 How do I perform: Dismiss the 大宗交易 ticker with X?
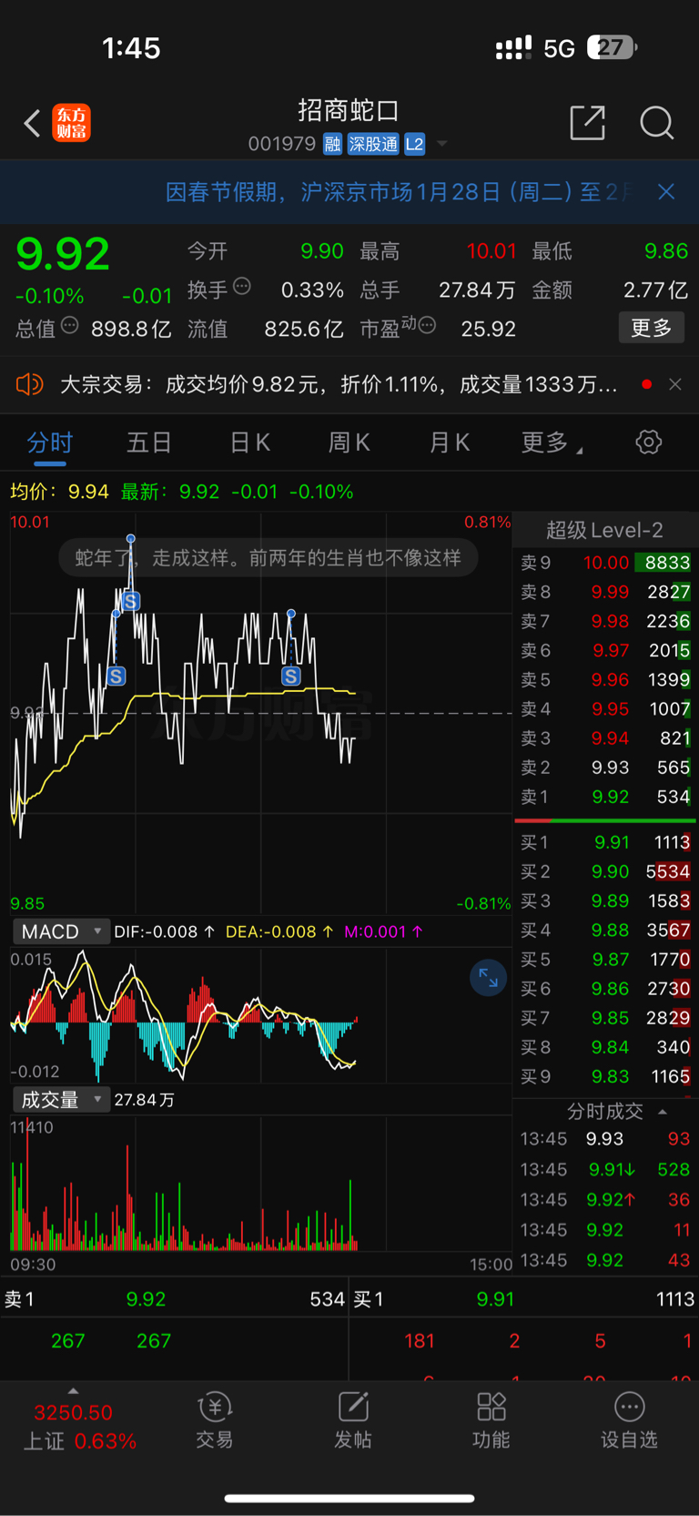pyautogui.click(x=675, y=384)
